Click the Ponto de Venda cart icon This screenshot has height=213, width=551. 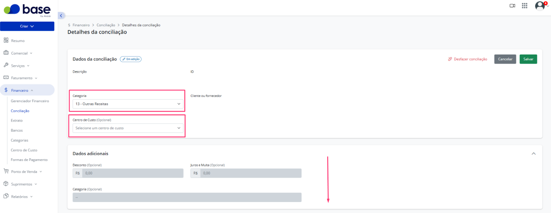click(x=6, y=171)
